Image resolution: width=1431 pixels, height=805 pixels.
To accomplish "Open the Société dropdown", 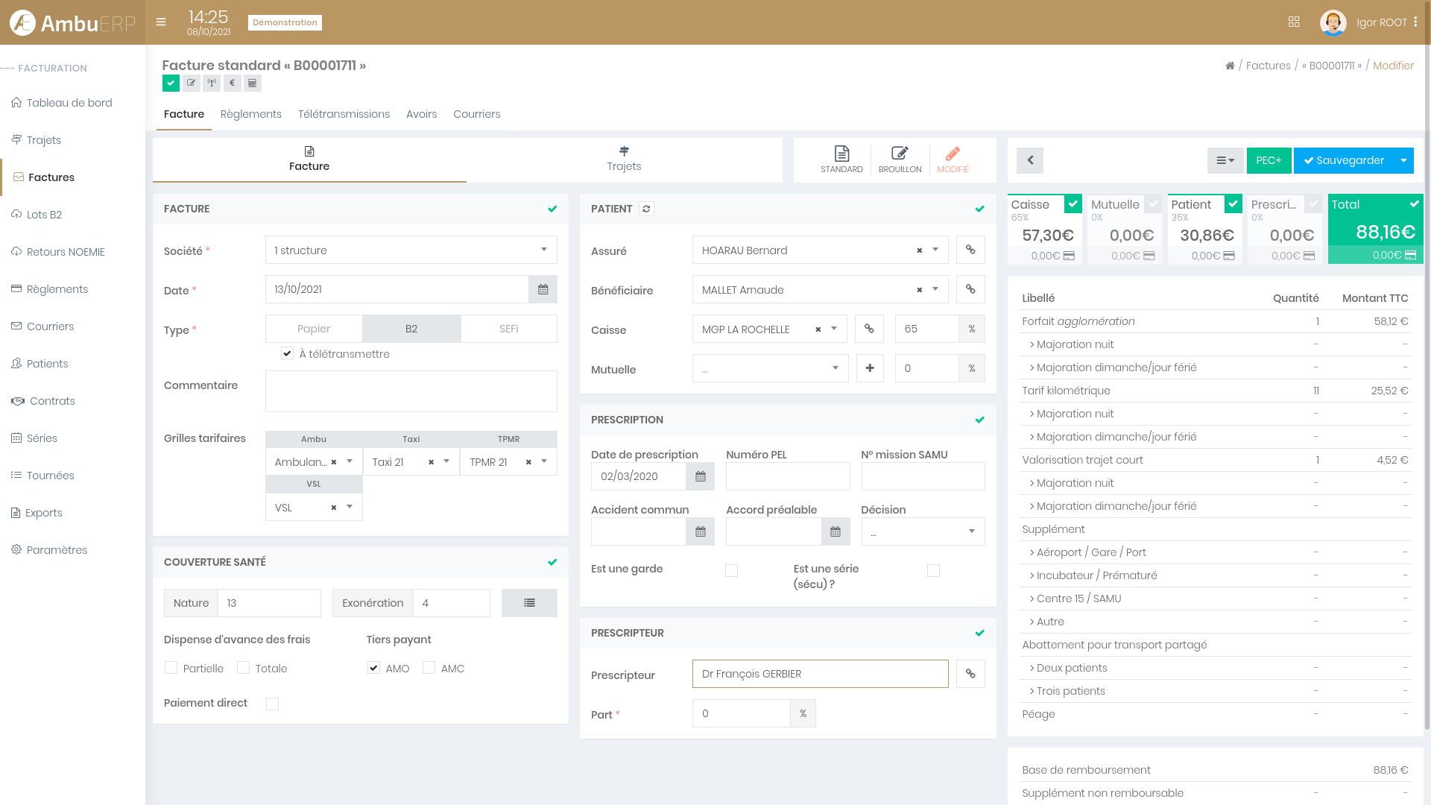I will pos(411,250).
